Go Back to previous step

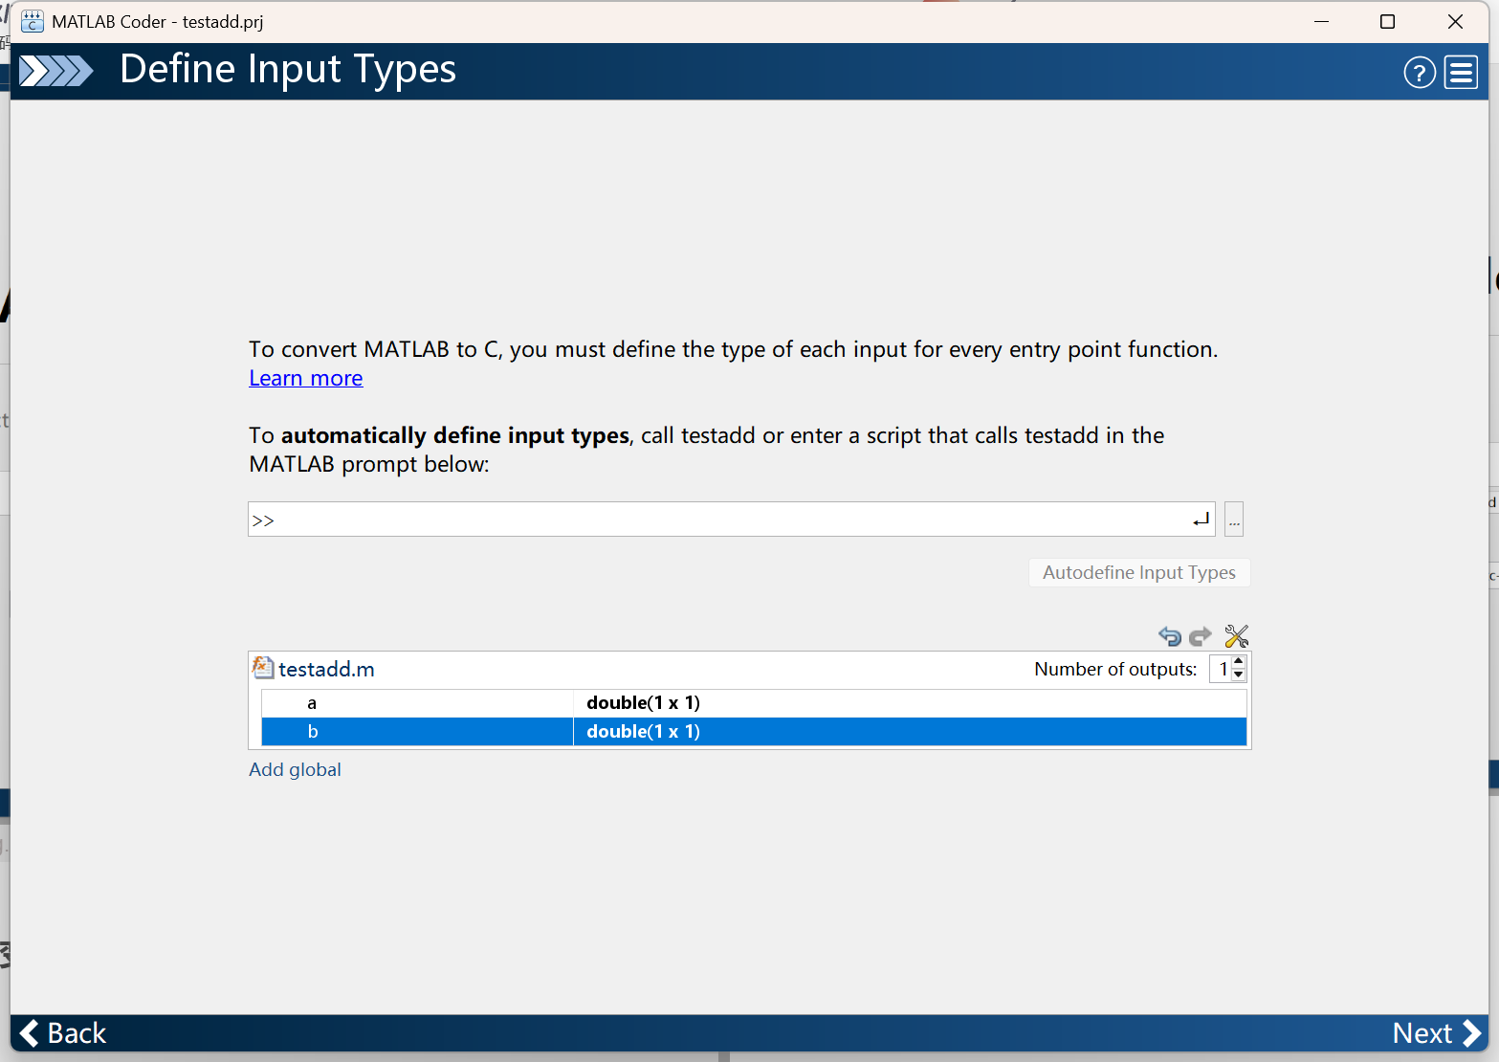(63, 1033)
